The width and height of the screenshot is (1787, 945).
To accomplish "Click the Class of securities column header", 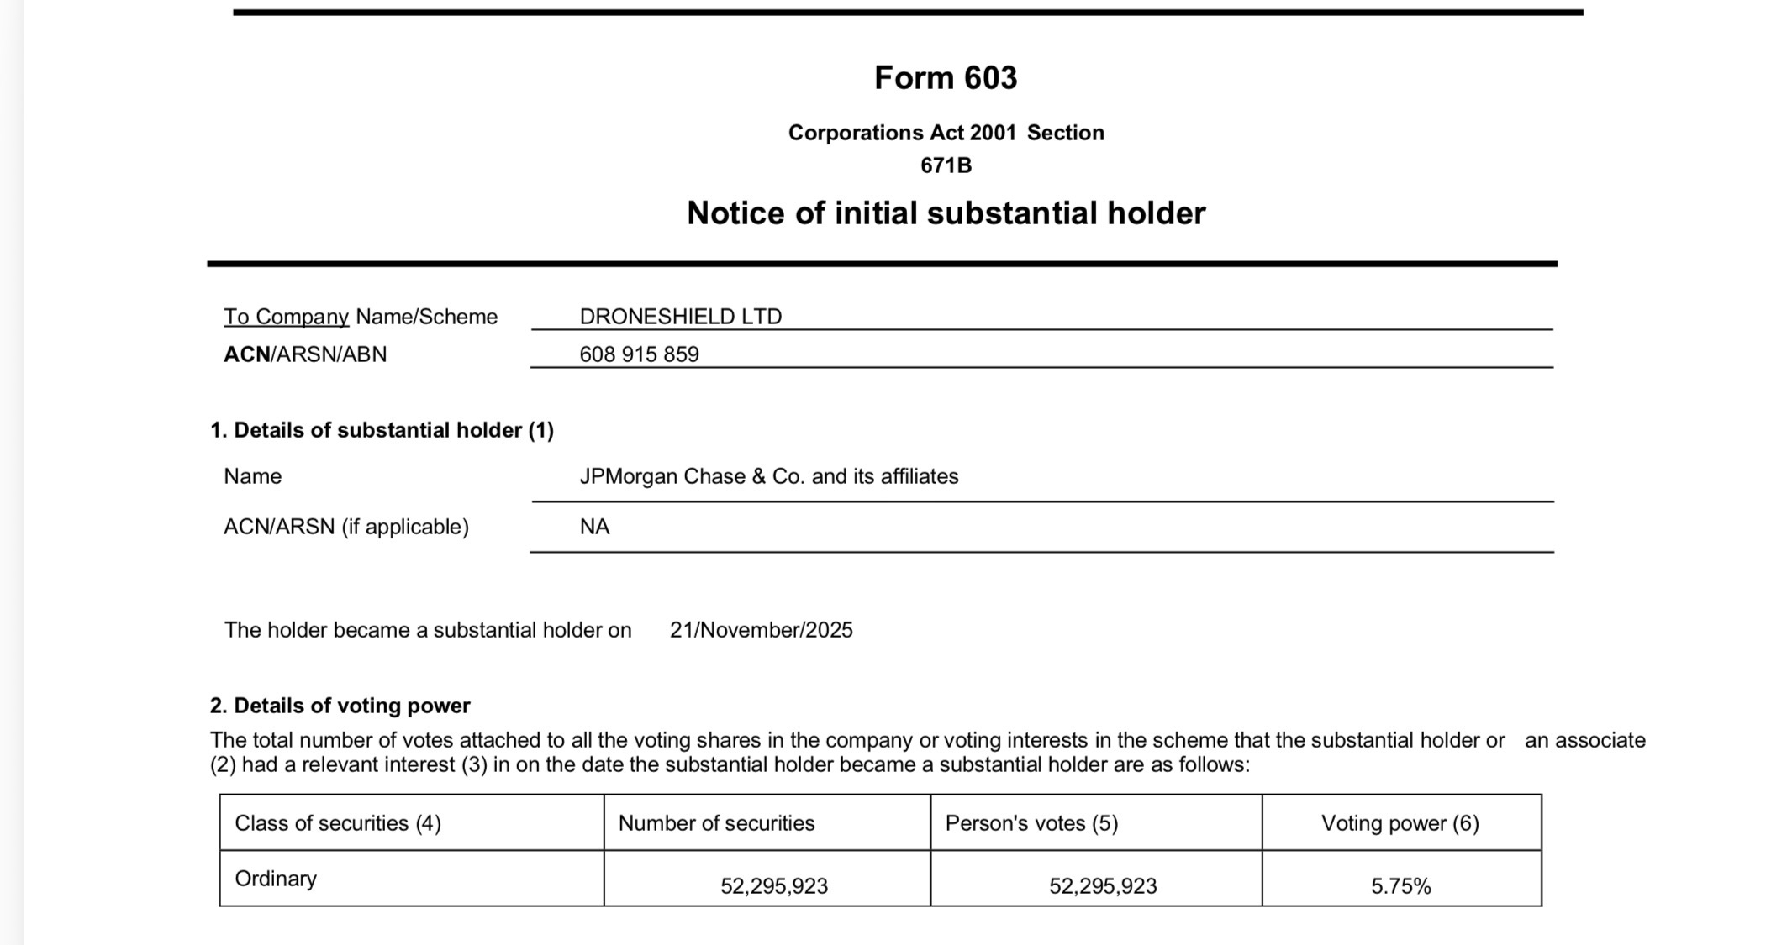I will click(x=338, y=823).
